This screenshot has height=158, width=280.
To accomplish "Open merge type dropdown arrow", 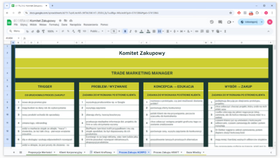I will (163, 31).
